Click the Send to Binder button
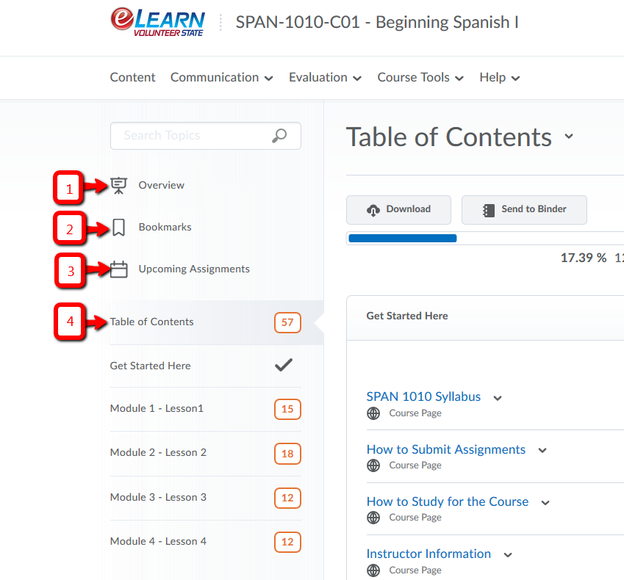624x580 pixels. click(524, 210)
